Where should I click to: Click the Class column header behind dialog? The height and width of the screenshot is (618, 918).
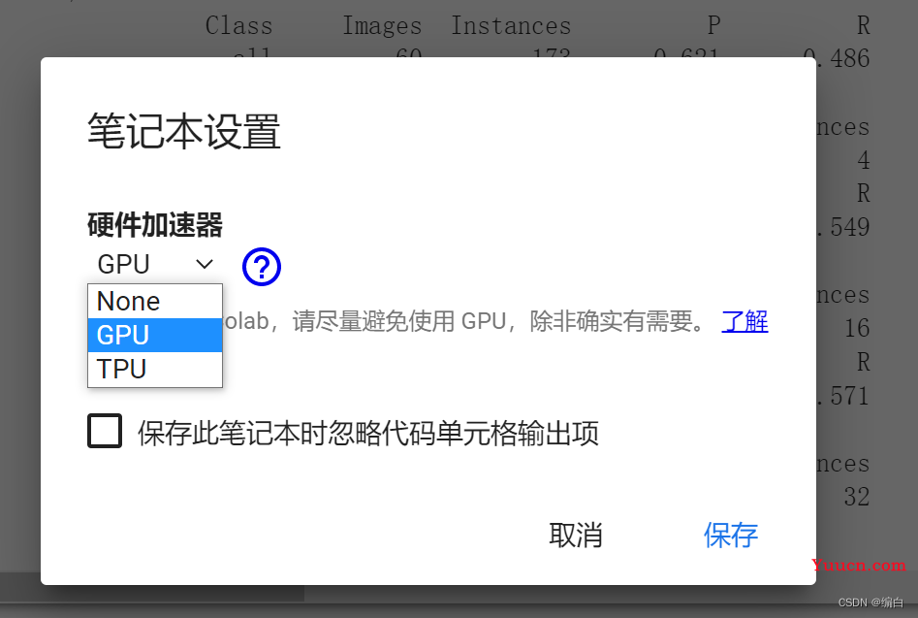tap(238, 26)
